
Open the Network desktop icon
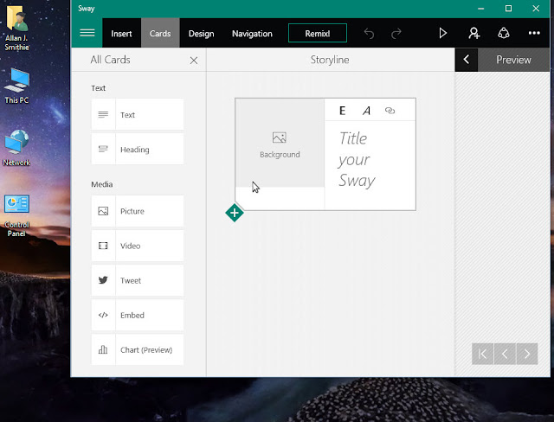(16, 148)
